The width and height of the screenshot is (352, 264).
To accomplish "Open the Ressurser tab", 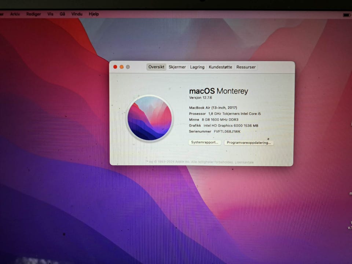I will 246,67.
